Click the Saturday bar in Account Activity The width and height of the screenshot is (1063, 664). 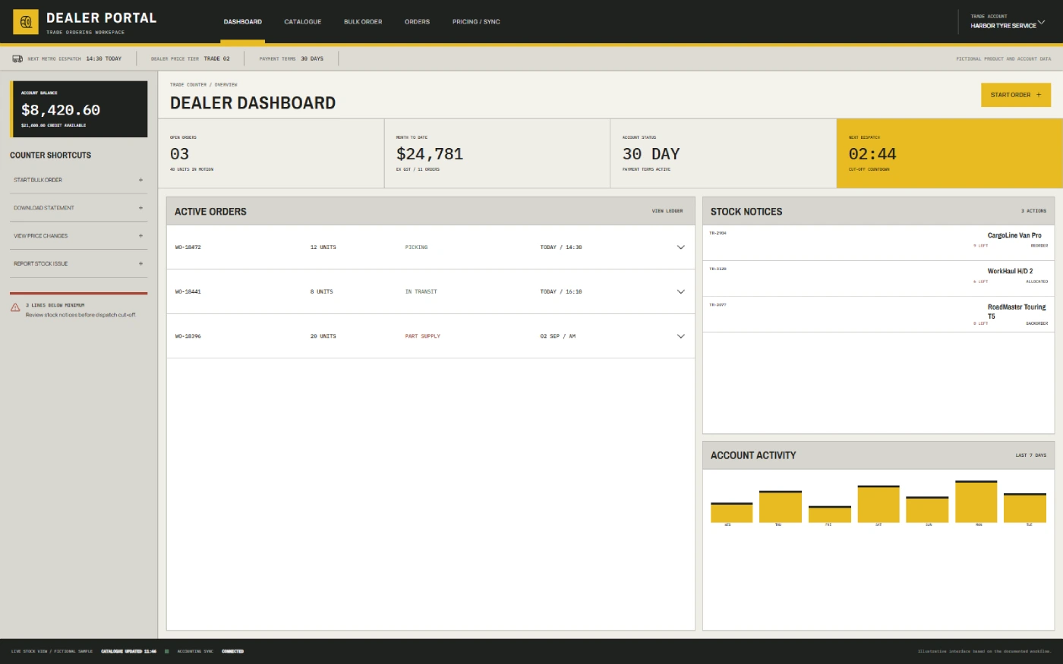click(878, 504)
